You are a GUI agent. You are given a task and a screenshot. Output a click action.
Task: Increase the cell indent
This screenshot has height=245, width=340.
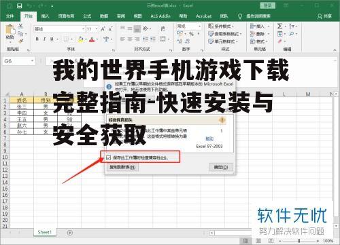tap(153, 39)
